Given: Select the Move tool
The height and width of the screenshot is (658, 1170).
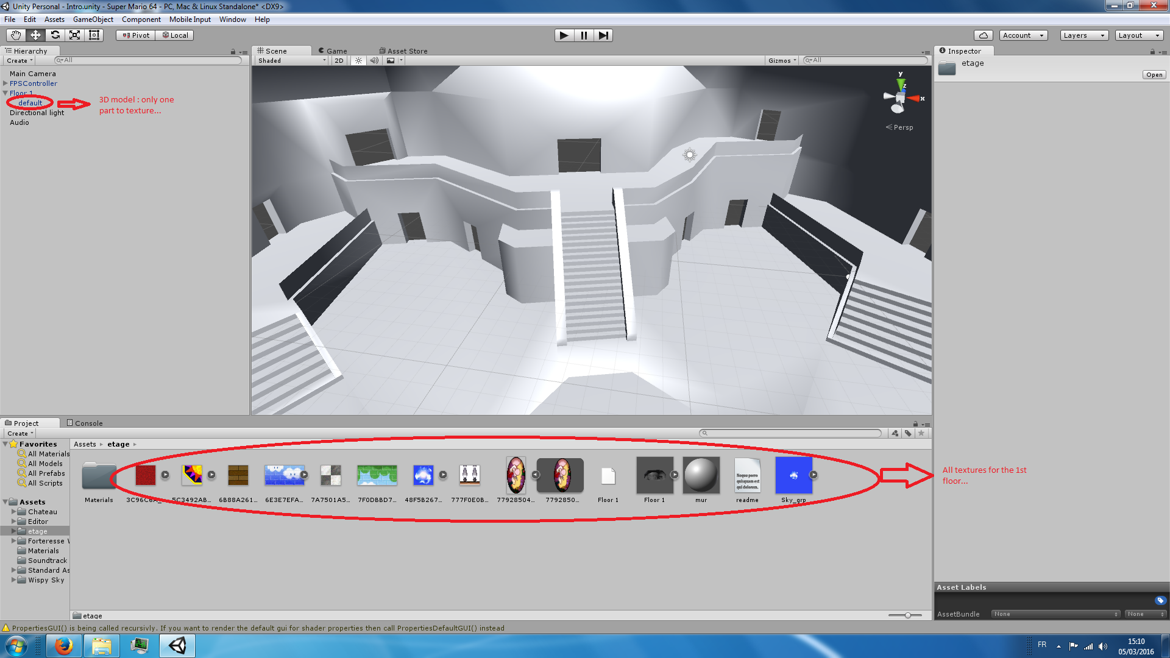Looking at the screenshot, I should pos(35,35).
